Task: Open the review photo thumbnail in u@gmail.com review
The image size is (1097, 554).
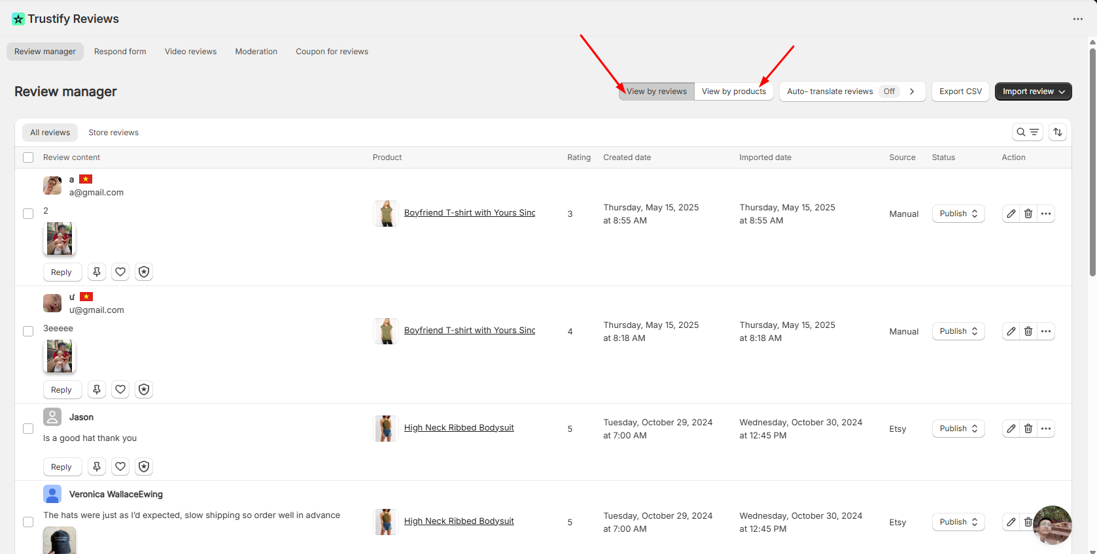Action: pyautogui.click(x=60, y=356)
